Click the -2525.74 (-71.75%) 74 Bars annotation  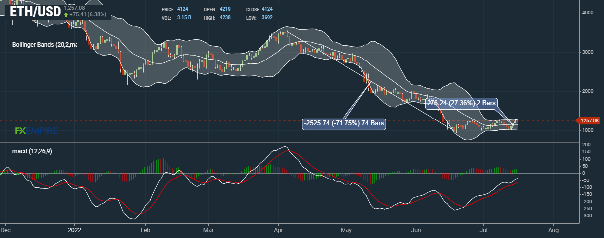tap(344, 123)
